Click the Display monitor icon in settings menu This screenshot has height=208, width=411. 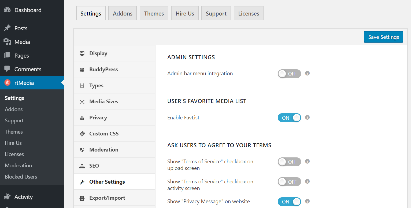coord(82,53)
